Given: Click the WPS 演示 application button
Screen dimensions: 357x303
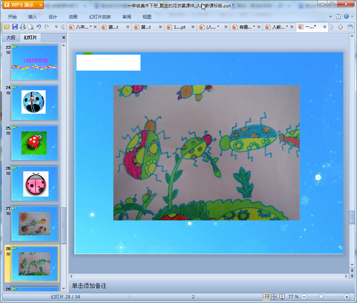Looking at the screenshot, I should (20, 5).
